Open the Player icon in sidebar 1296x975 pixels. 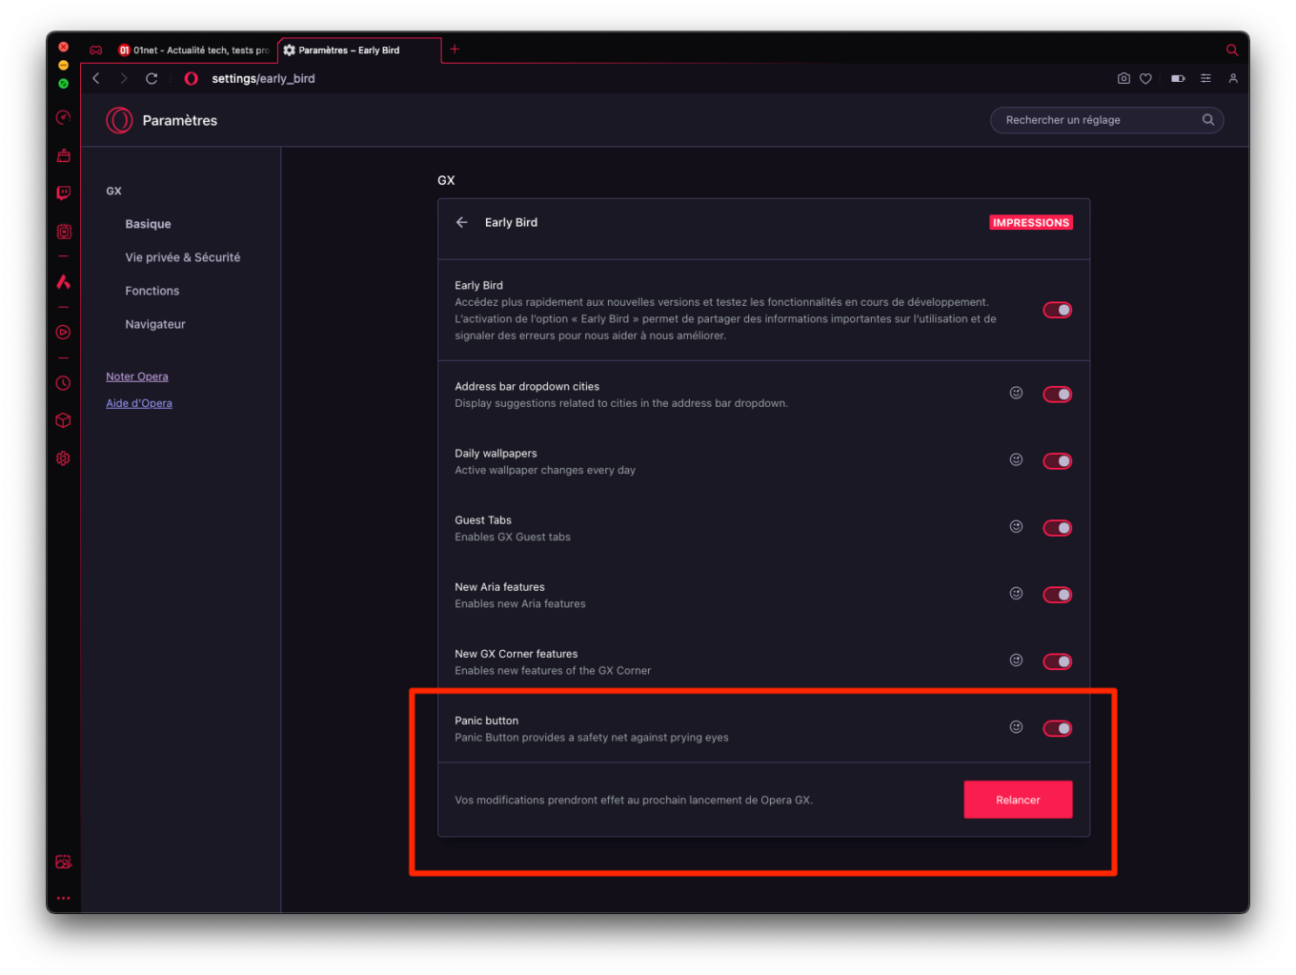click(x=63, y=333)
